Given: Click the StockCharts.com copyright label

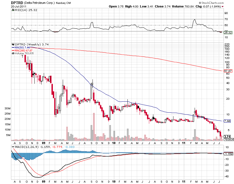Looking at the screenshot, I should 211,3.
